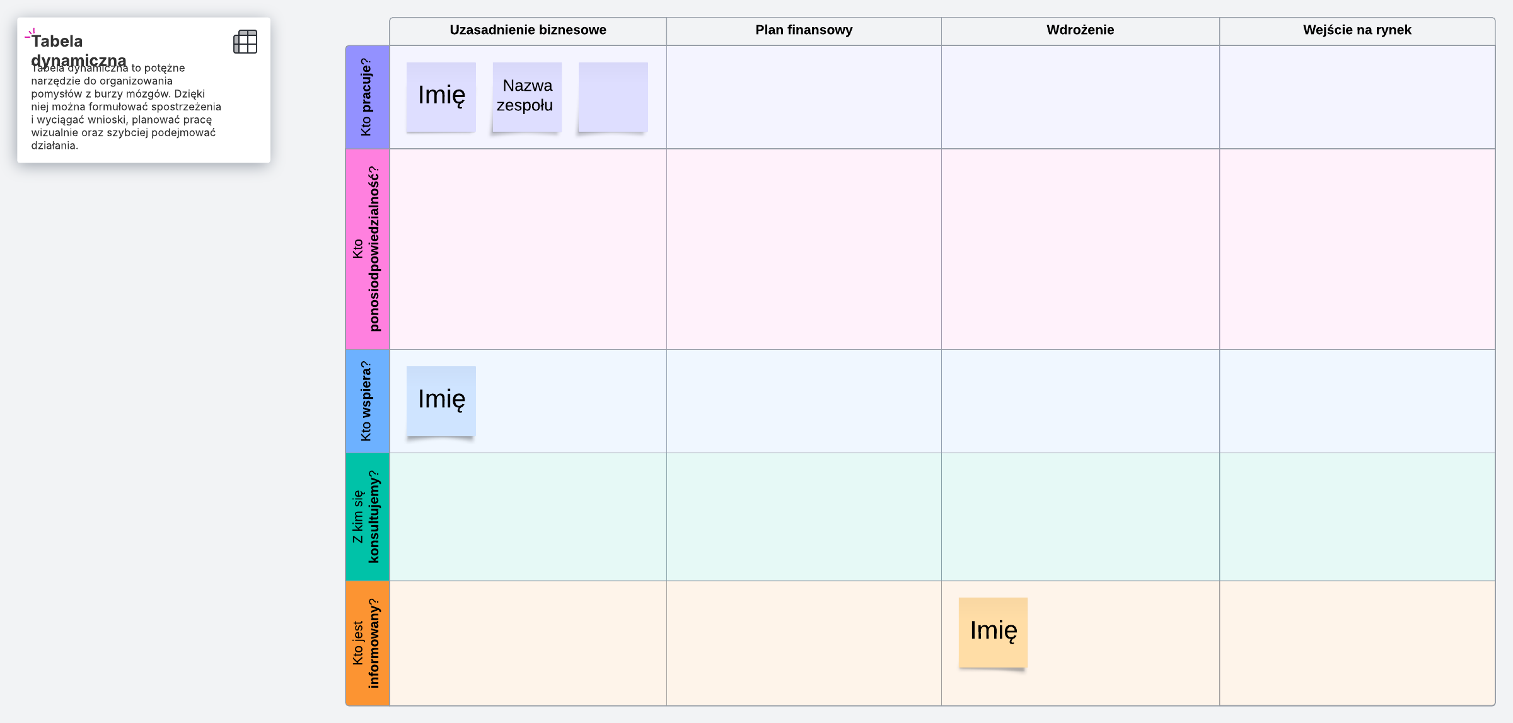Image resolution: width=1513 pixels, height=723 pixels.
Task: Click the empty purple sticky note
Action: tap(613, 97)
